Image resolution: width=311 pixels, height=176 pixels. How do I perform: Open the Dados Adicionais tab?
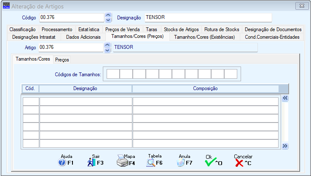(x=83, y=37)
